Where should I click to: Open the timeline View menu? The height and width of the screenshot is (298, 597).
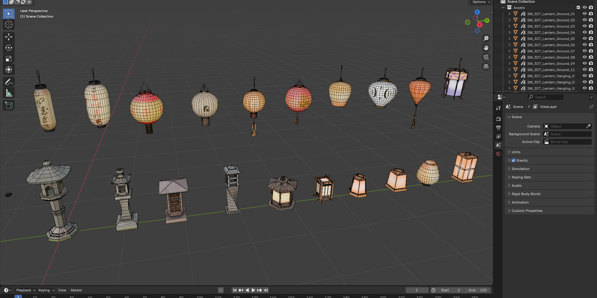[62, 290]
